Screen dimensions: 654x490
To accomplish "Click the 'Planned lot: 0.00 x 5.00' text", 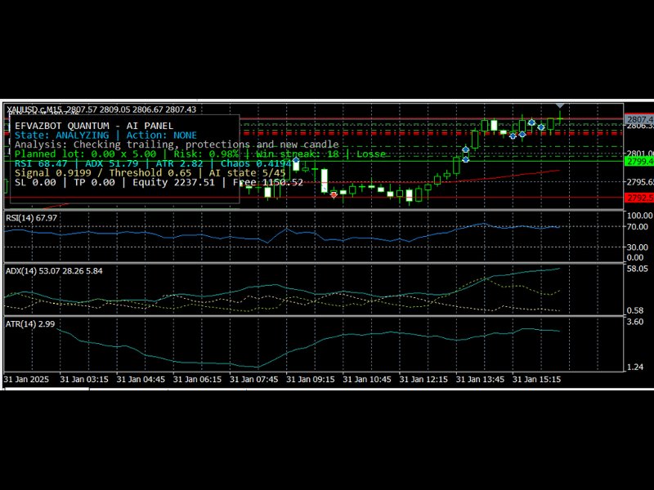I will click(x=86, y=154).
